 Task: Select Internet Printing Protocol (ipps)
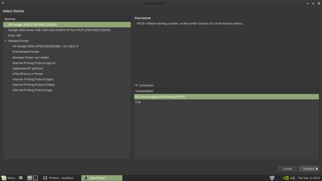pyautogui.click(x=67, y=79)
